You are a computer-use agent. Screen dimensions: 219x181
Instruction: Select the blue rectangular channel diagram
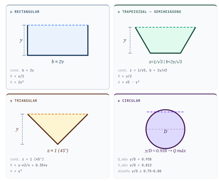[58, 40]
